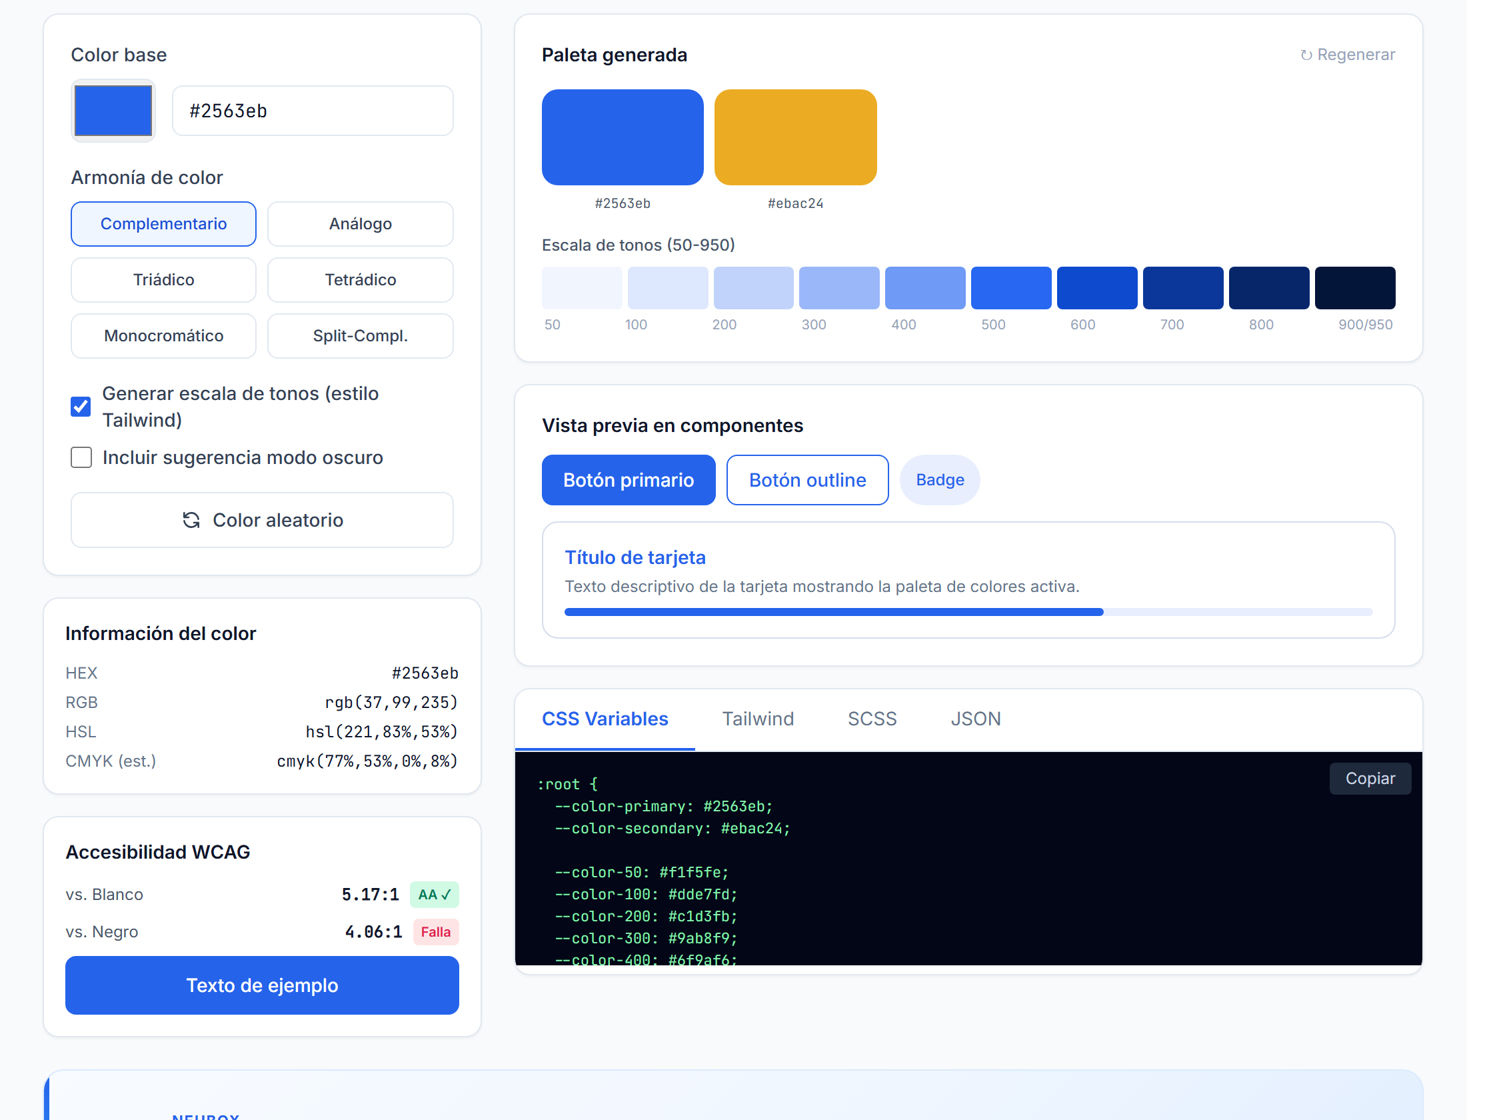Click the Botón primario preview button
The image size is (1493, 1120).
tap(629, 480)
